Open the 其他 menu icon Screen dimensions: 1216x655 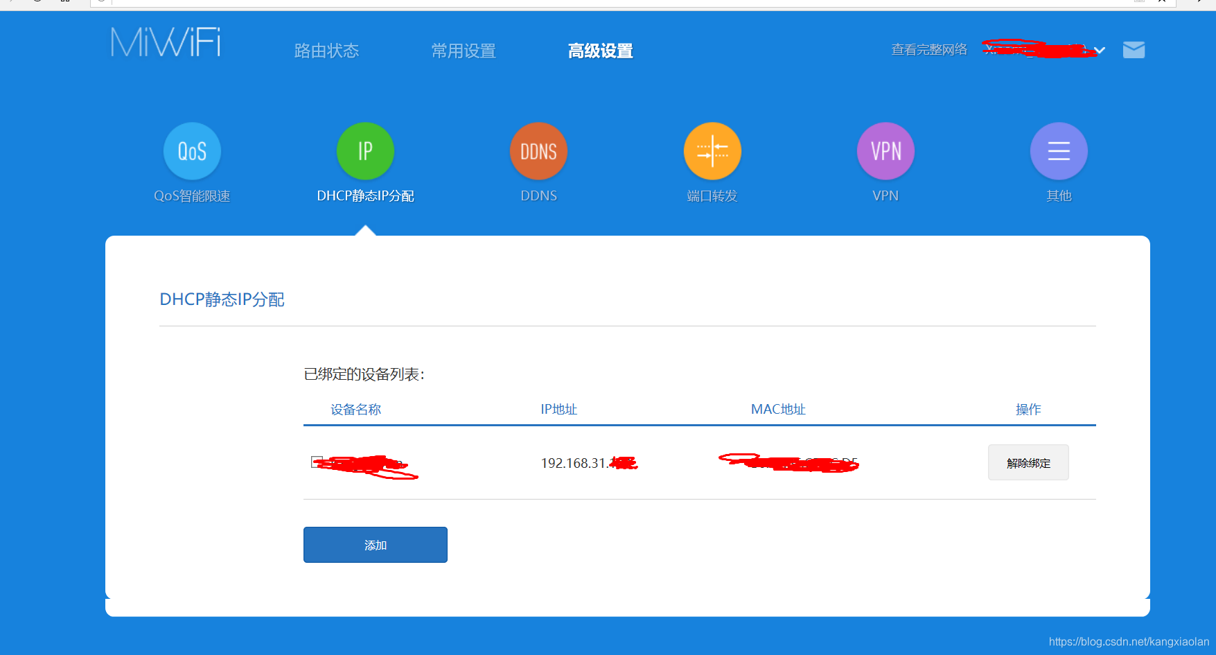point(1059,151)
